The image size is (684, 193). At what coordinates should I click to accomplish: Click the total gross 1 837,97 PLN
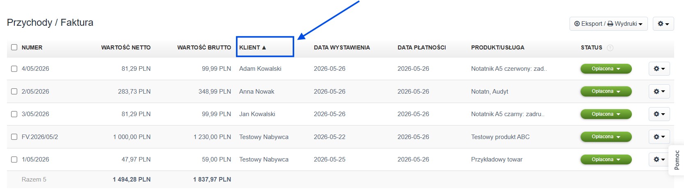212,180
